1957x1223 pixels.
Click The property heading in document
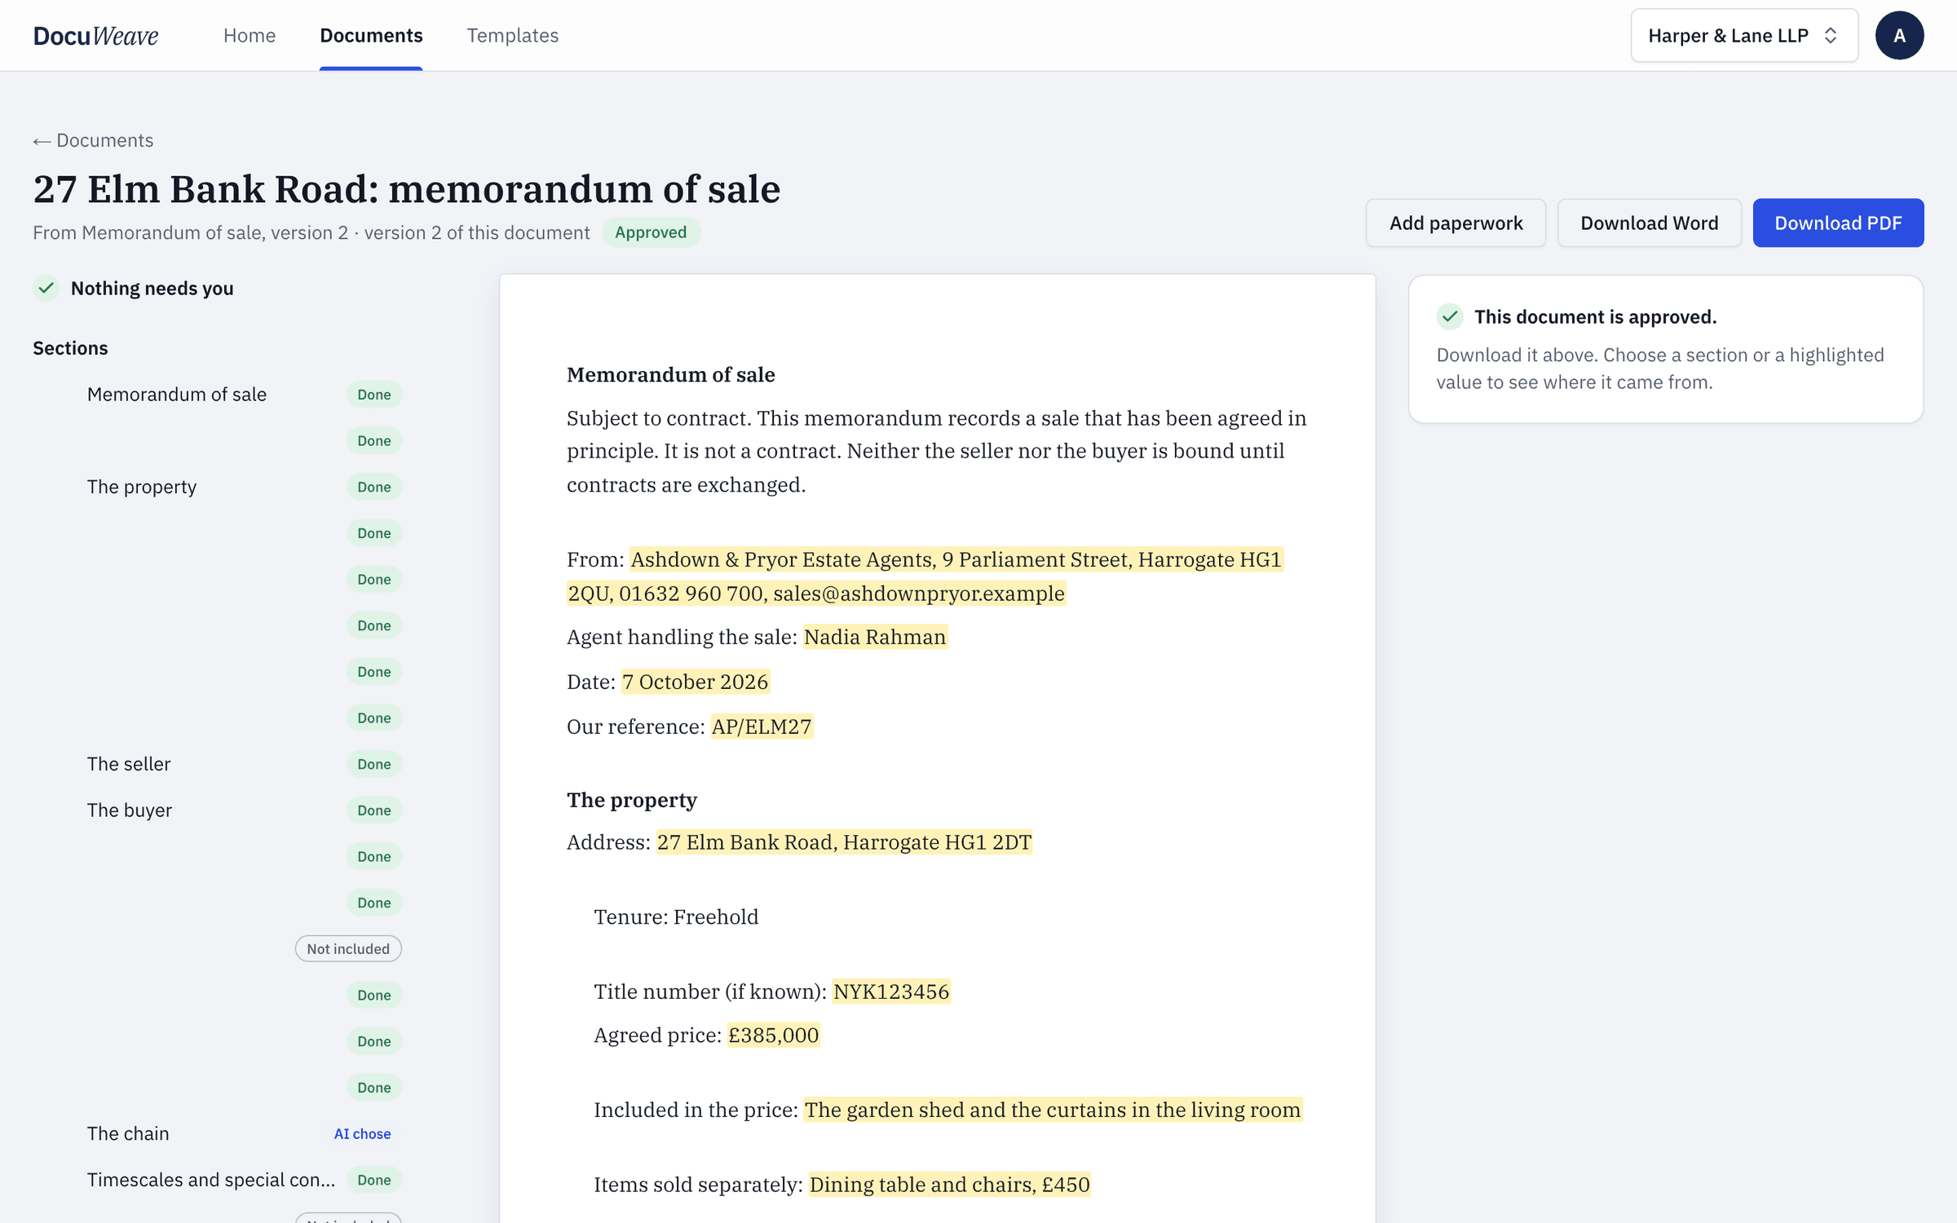[x=632, y=800]
